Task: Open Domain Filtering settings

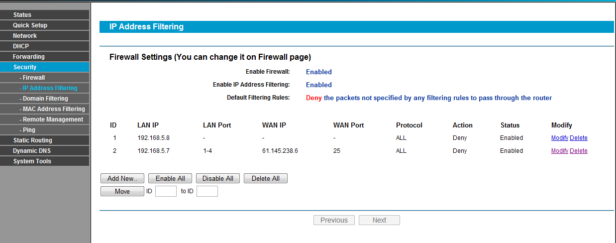Action: click(x=45, y=99)
